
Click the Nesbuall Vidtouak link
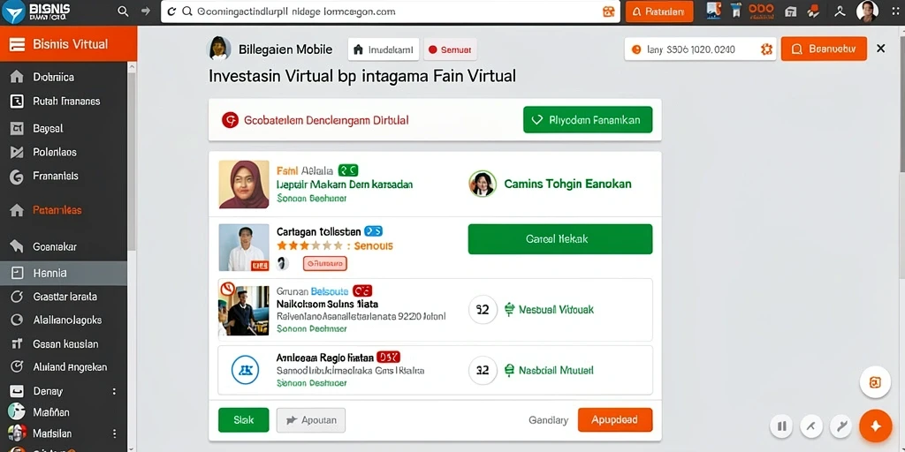[557, 310]
